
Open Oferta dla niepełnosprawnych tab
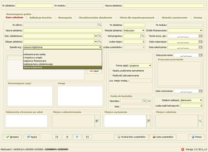coord(137,18)
